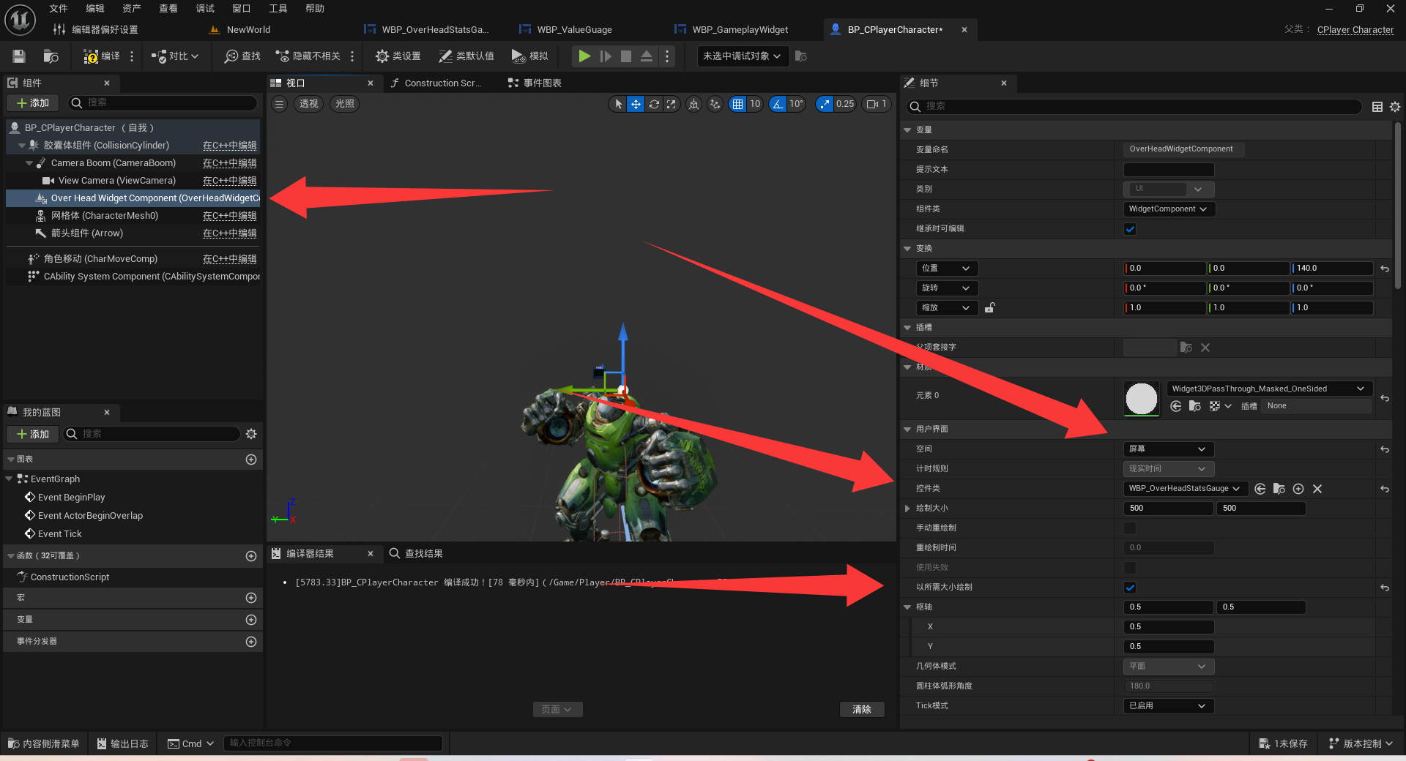1406x761 pixels.
Task: Open the WBP_ValueGuage tab
Action: pyautogui.click(x=574, y=30)
